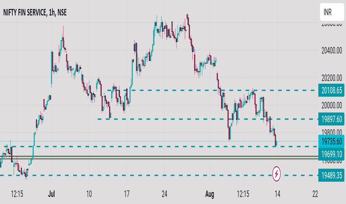Click the Aug date on time axis

pos(209,194)
